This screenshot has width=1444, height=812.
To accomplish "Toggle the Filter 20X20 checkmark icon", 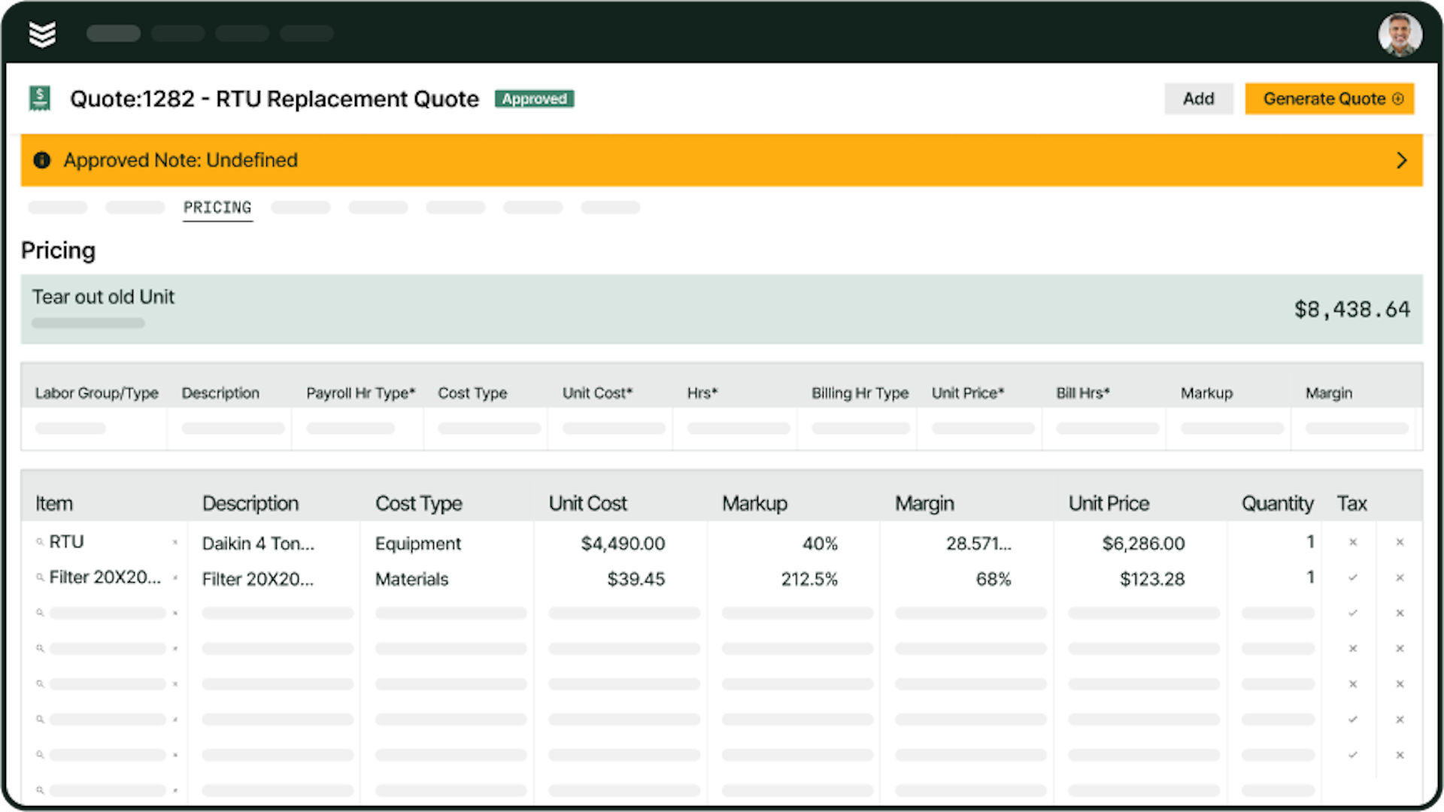I will [x=1353, y=578].
